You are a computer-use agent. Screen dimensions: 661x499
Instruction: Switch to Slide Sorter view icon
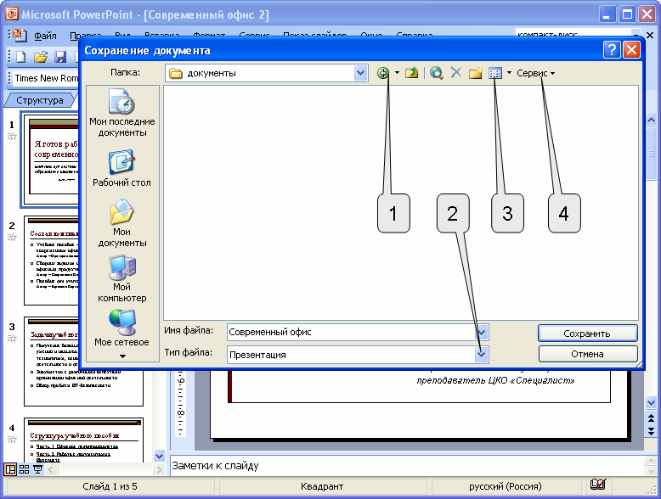[25, 468]
